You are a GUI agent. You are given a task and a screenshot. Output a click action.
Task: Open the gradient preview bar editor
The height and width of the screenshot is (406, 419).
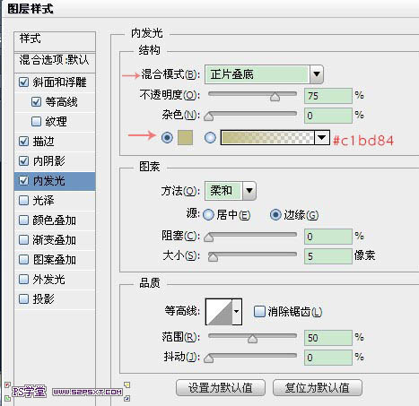tap(267, 138)
